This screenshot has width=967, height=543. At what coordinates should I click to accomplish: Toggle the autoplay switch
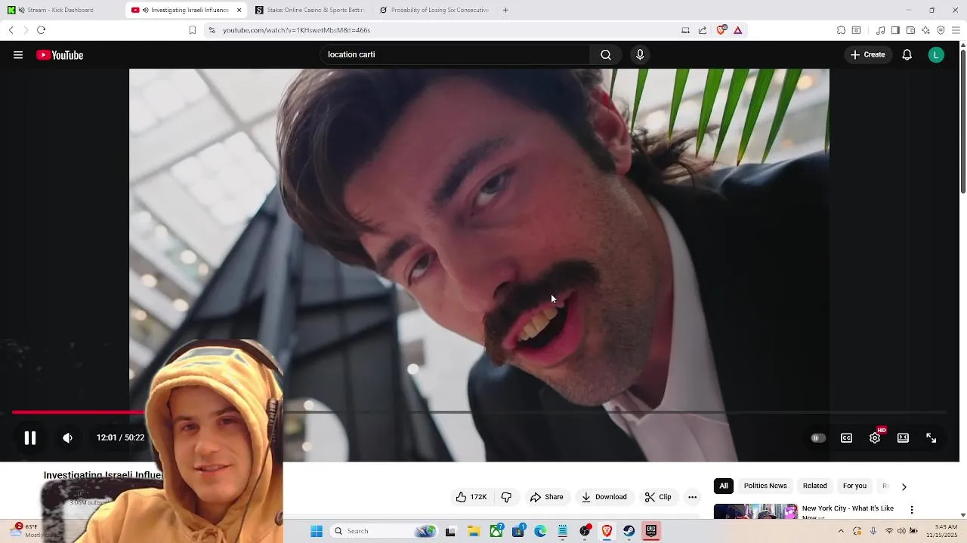click(x=818, y=438)
